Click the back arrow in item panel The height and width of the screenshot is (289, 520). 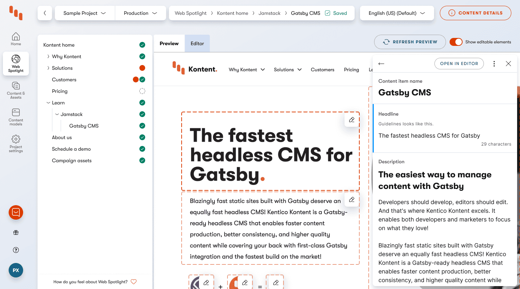[x=381, y=64]
